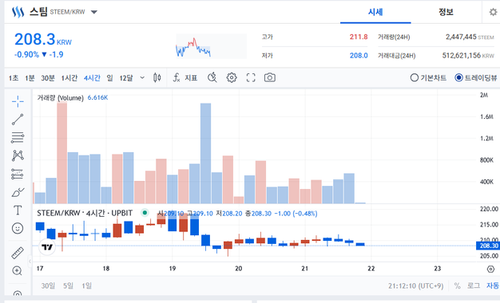Click the TradingView logo badge
Screen dimensions: 500x303
point(47,247)
